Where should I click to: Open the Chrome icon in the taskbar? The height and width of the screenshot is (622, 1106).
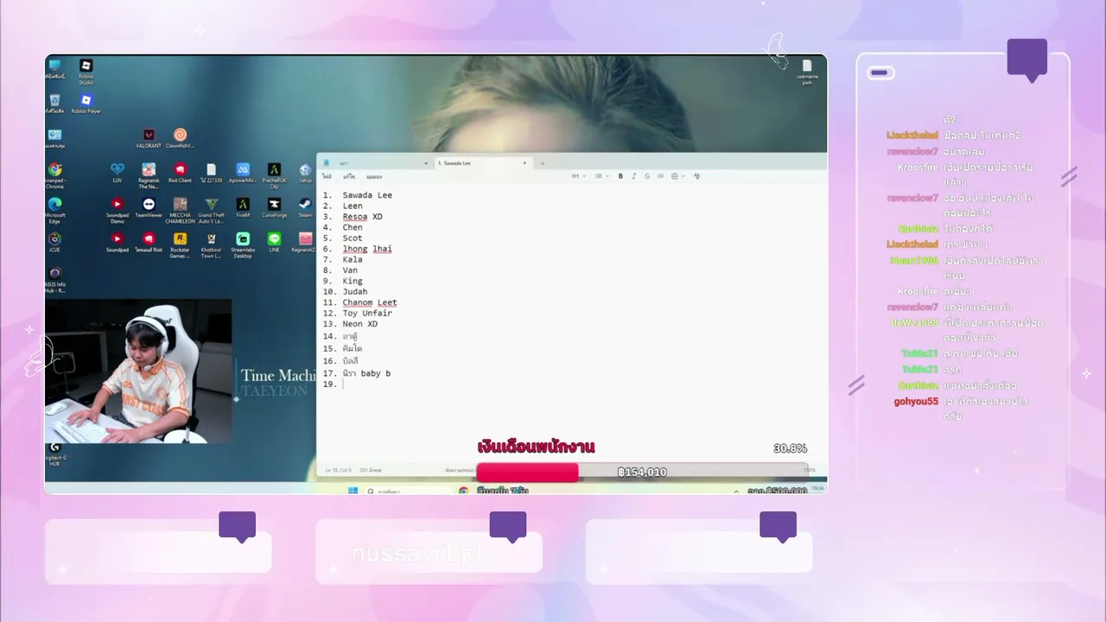(463, 491)
